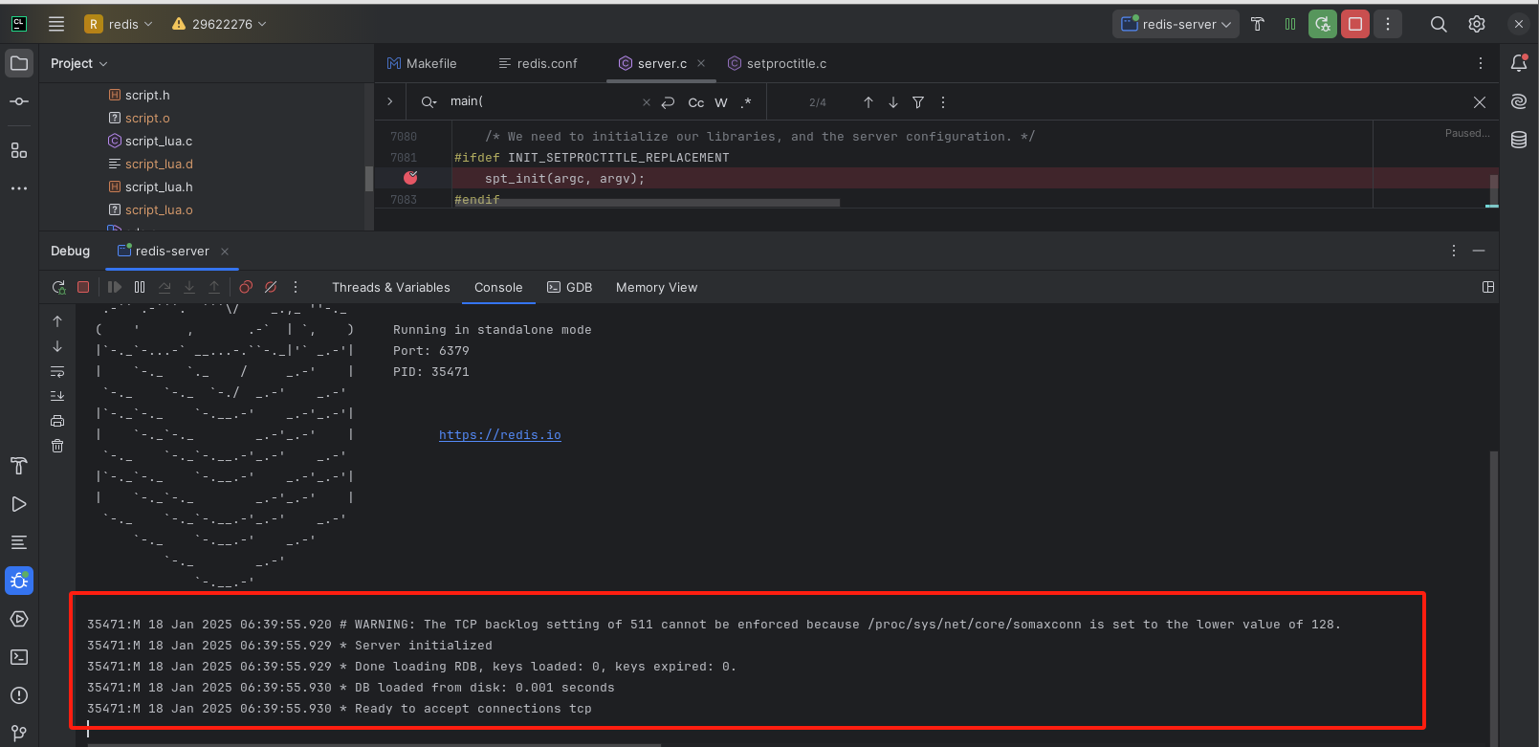The width and height of the screenshot is (1539, 747).
Task: Select script_lua.c in project tree
Action: click(x=159, y=141)
